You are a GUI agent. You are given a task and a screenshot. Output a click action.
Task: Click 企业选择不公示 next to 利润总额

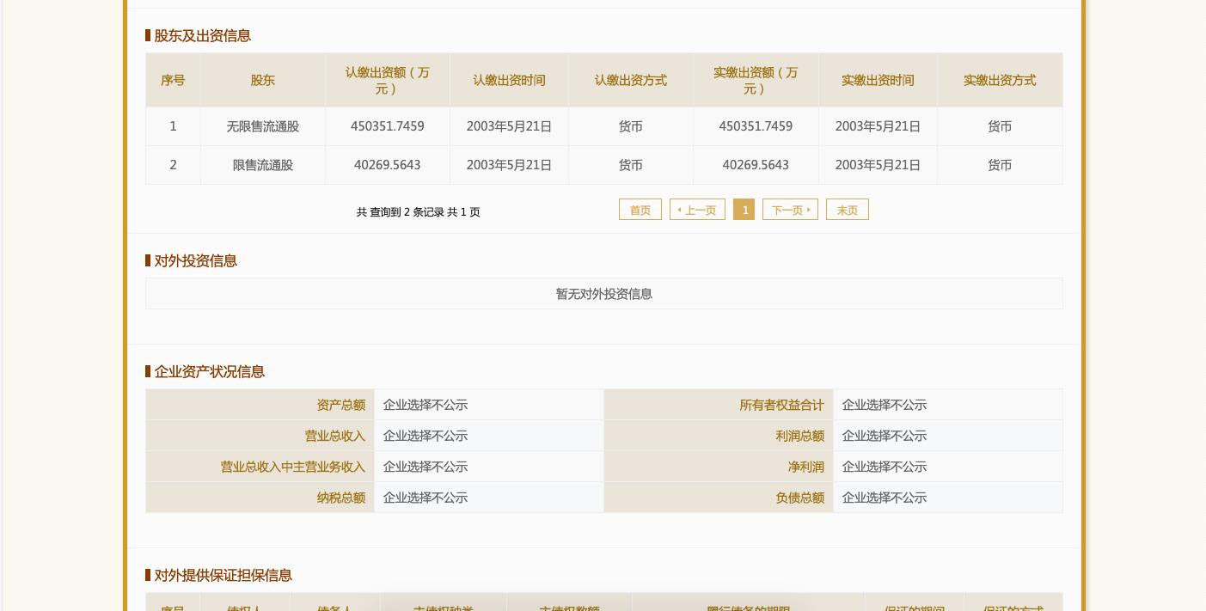[885, 436]
